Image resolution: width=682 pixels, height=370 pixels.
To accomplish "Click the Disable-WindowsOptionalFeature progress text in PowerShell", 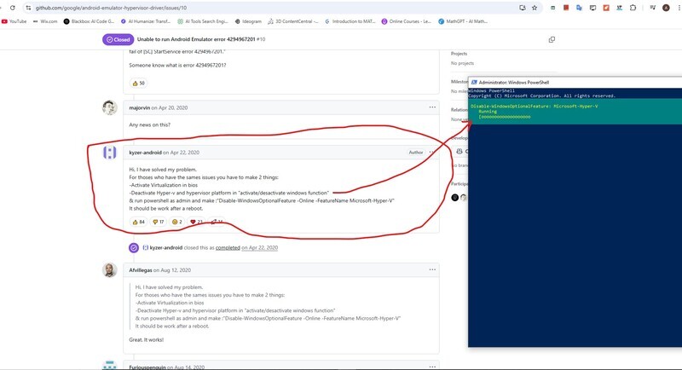I will pos(535,106).
